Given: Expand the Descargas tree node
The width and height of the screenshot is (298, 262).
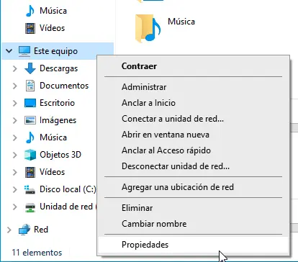Looking at the screenshot, I should 15,68.
